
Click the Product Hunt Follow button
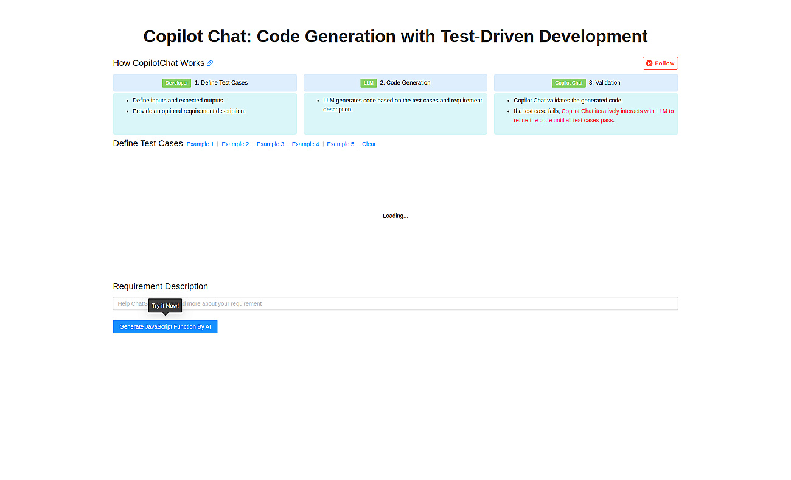[660, 63]
